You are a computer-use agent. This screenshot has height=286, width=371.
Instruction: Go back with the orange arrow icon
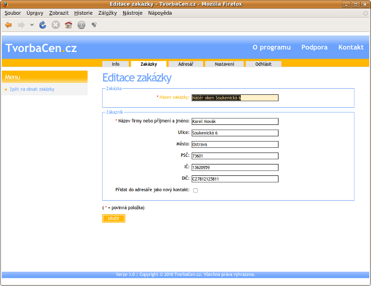[9, 25]
